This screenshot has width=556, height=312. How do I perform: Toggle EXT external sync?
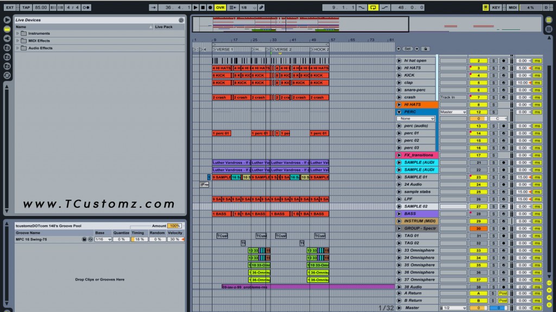(x=10, y=7)
